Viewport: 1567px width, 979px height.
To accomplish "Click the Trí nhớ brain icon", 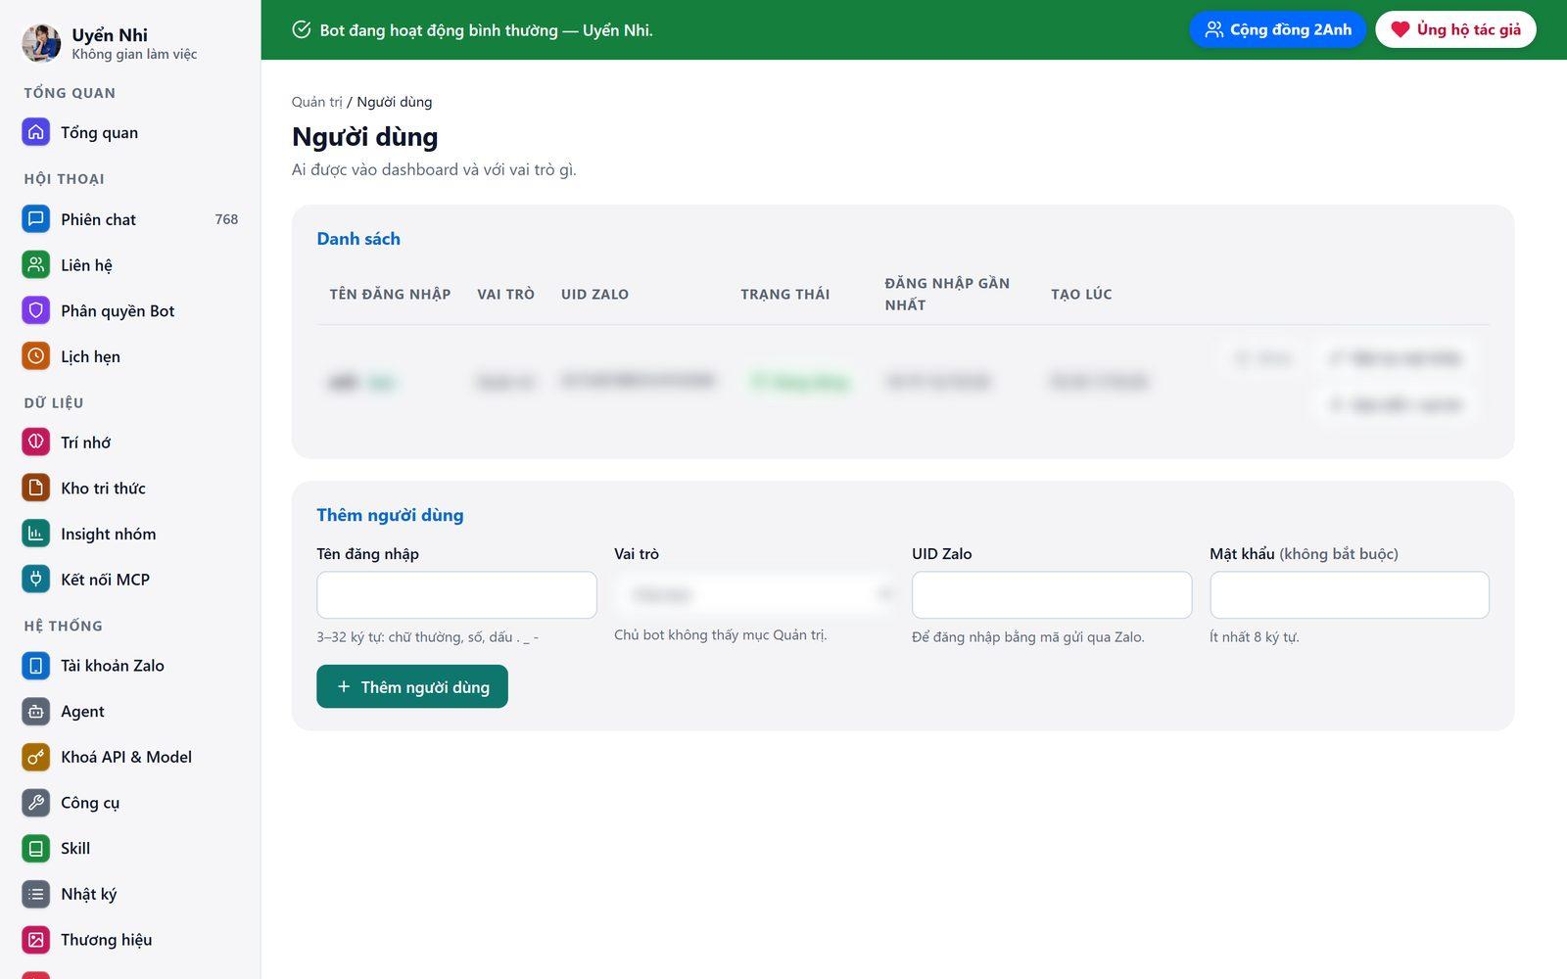I will pyautogui.click(x=36, y=443).
